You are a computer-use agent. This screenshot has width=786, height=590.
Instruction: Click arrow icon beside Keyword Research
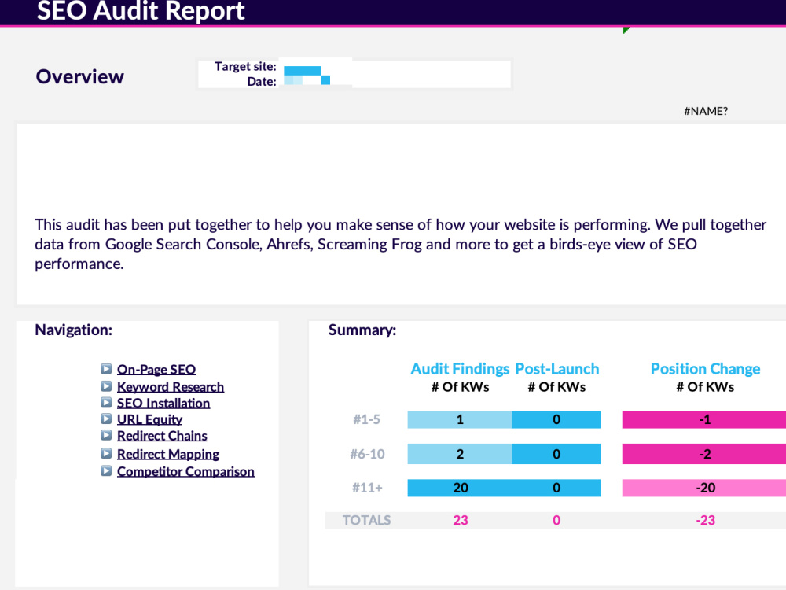(x=106, y=386)
